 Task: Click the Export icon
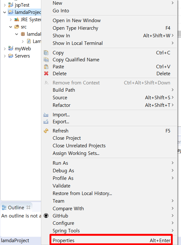46,122
